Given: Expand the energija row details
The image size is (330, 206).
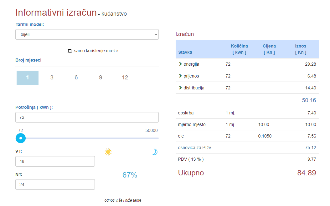Looking at the screenshot, I should click(191, 64).
